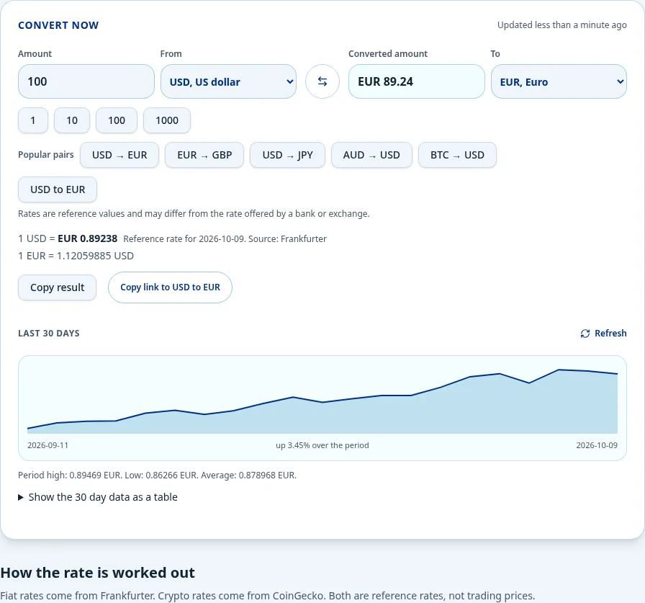645x603 pixels.
Task: Choose the 100 amount preset
Action: click(117, 120)
